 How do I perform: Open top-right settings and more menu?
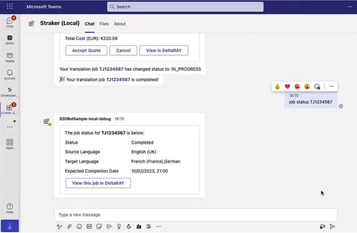350,6
